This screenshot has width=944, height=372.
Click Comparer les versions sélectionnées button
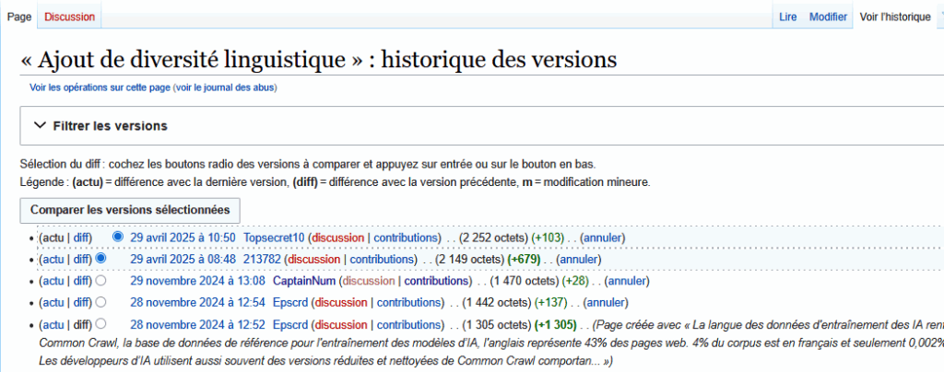[x=130, y=210]
